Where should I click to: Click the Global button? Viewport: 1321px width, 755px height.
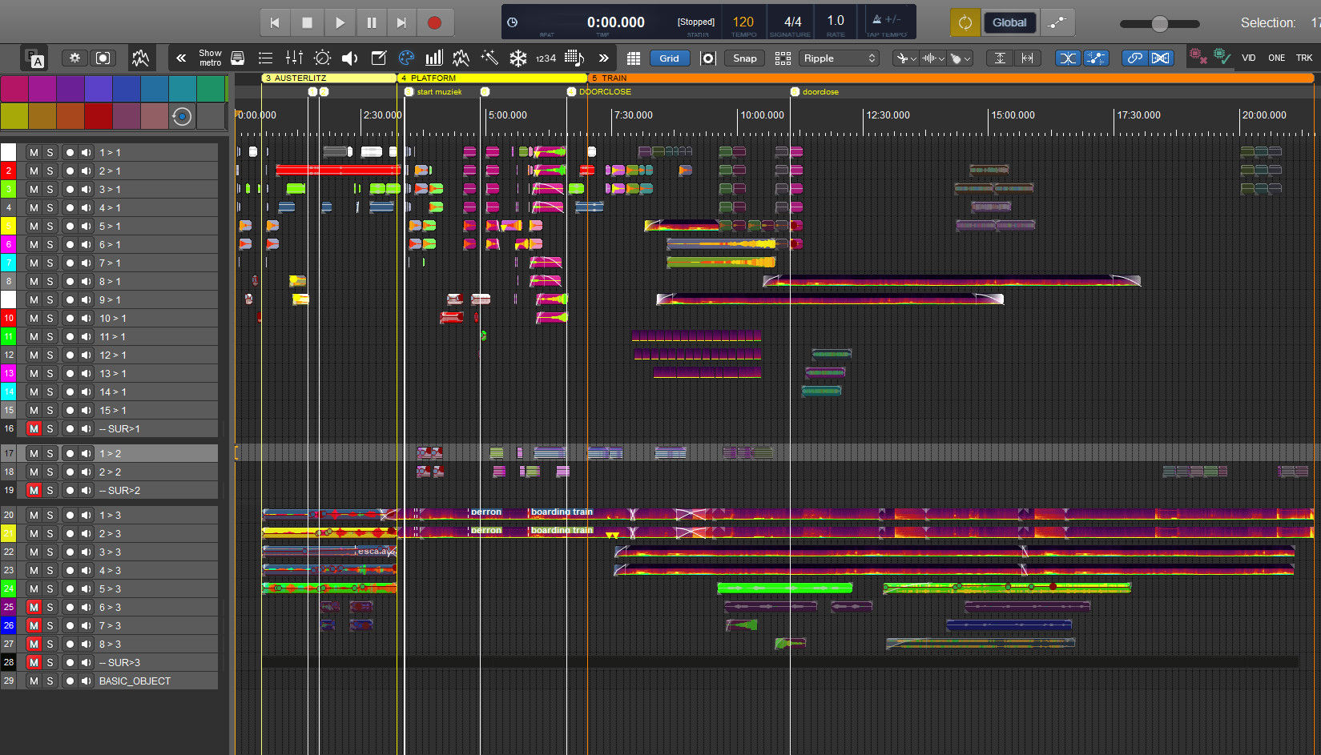1009,22
